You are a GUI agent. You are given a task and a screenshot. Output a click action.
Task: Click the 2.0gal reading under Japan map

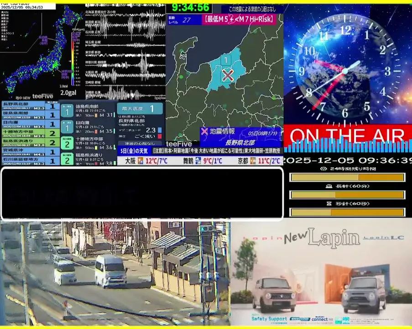click(x=68, y=93)
